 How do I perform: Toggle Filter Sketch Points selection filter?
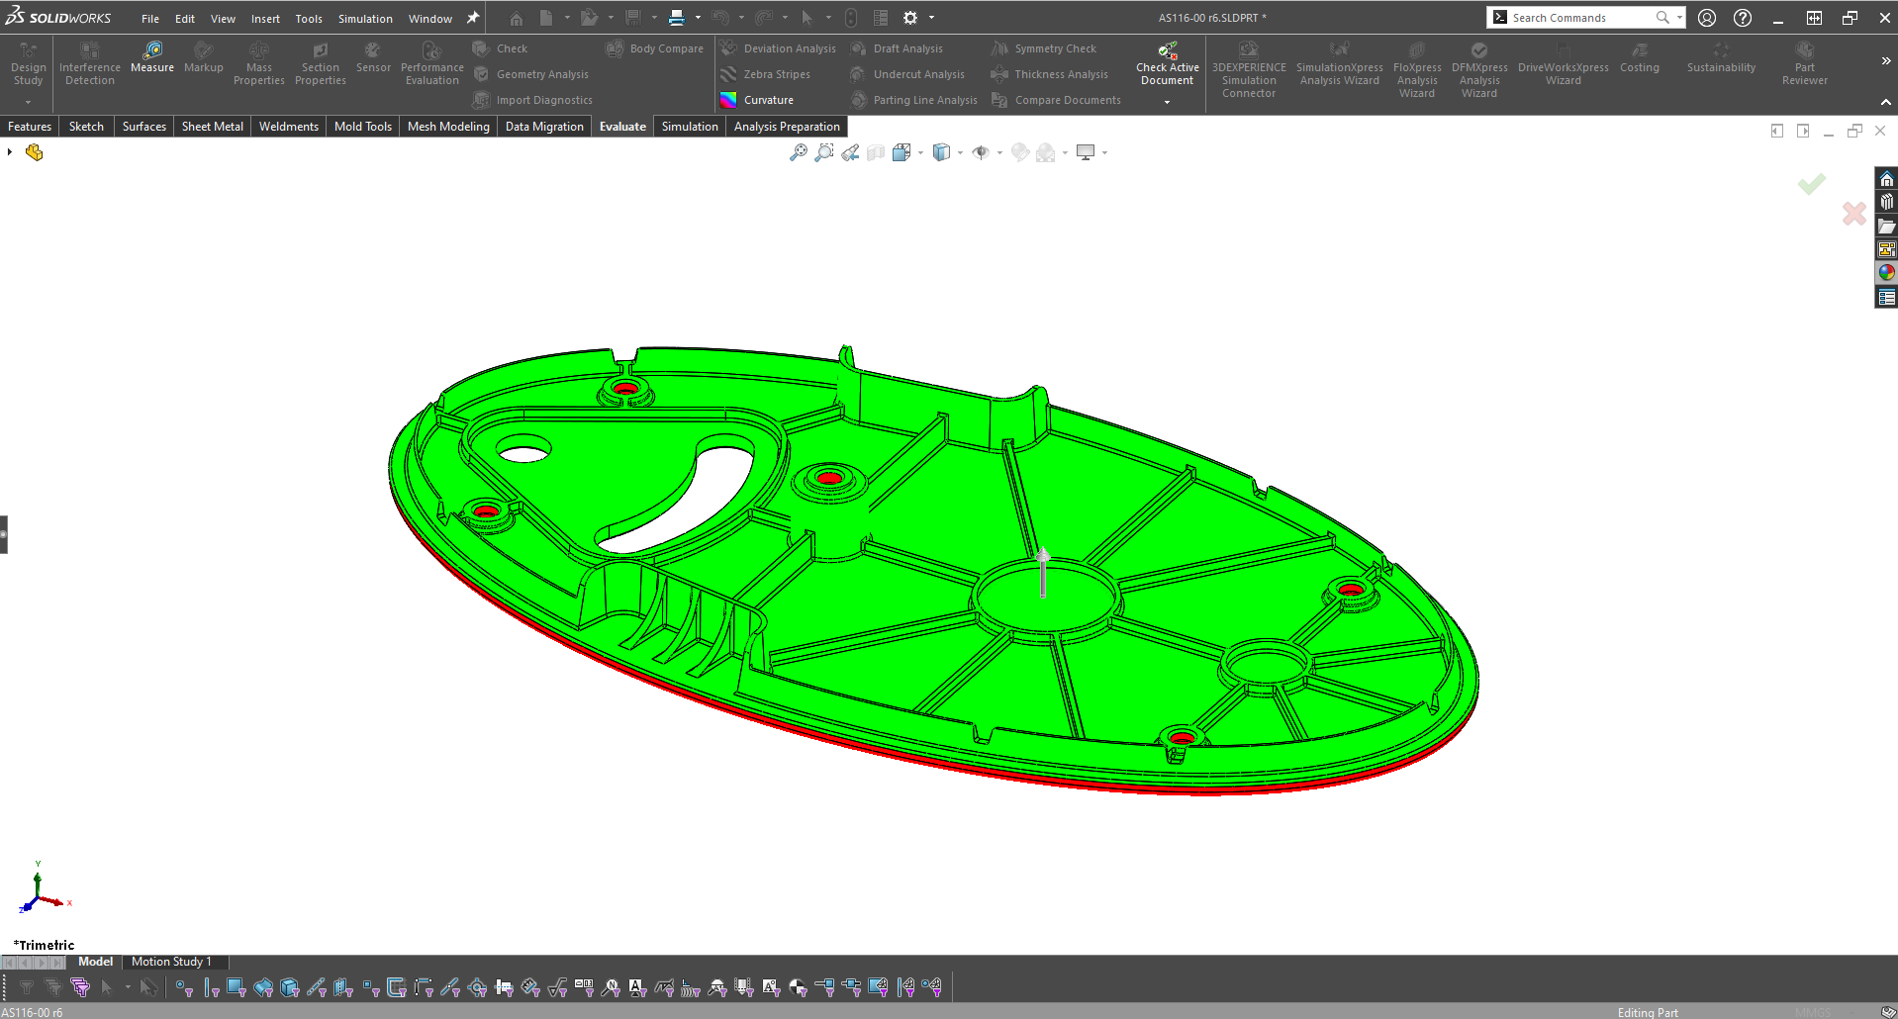click(370, 987)
